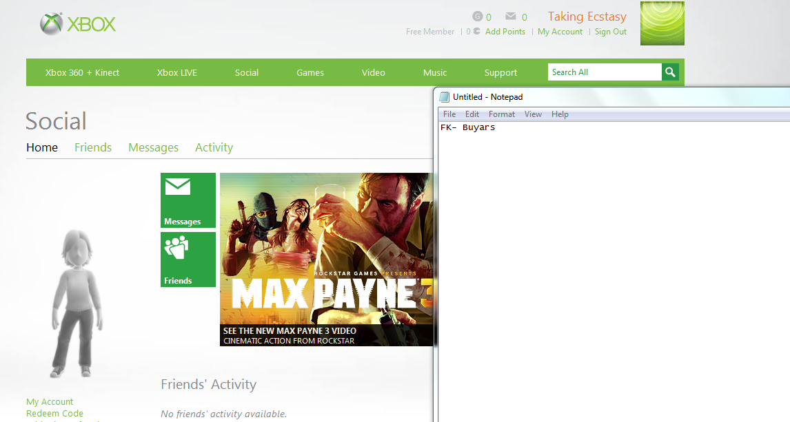790x422 pixels.
Task: Open Notepad File menu
Action: coord(449,114)
